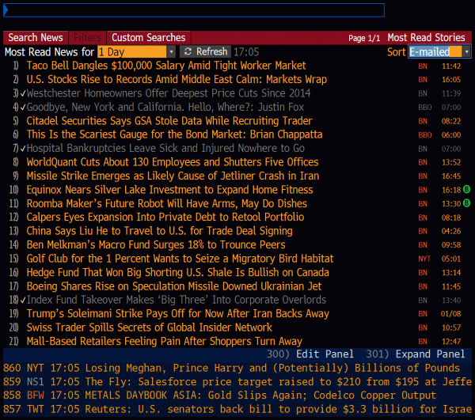Click the 01/08 date on Trump's Soleimani row
Viewport: 475px width, 420px height.
[x=450, y=314]
